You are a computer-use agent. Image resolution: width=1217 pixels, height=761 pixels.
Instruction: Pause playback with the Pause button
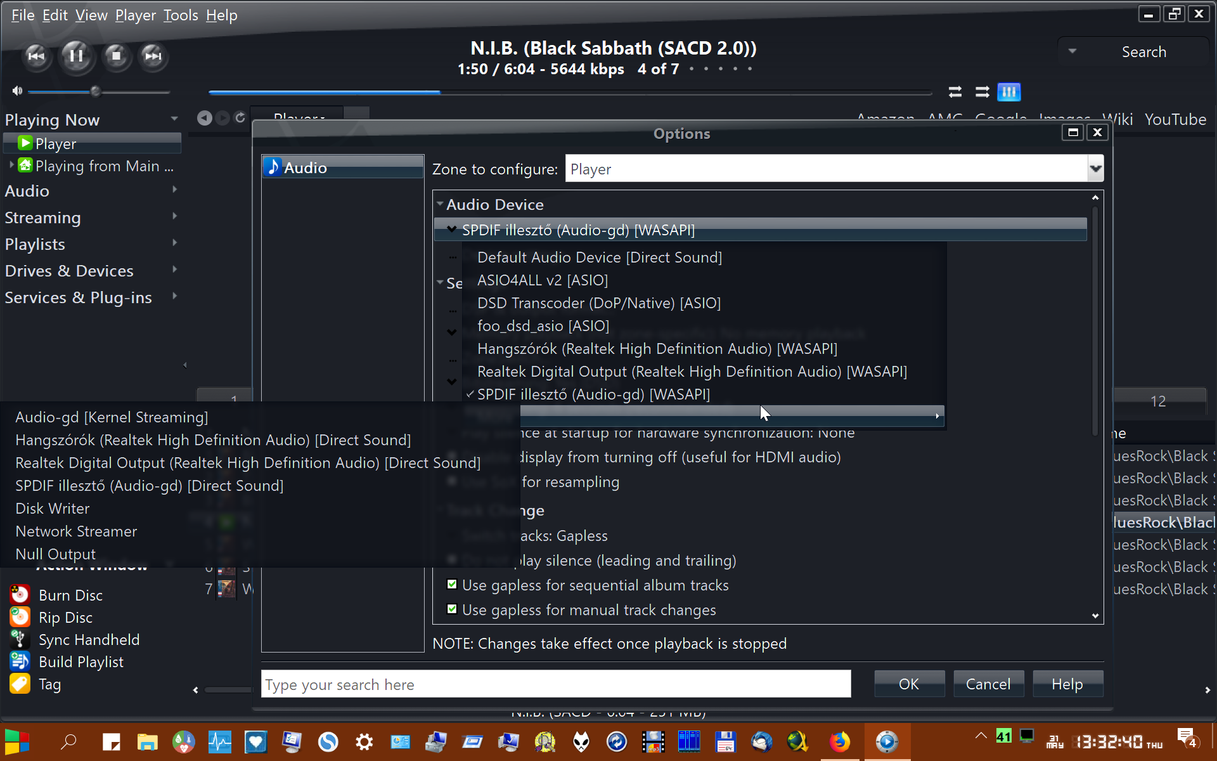(76, 56)
